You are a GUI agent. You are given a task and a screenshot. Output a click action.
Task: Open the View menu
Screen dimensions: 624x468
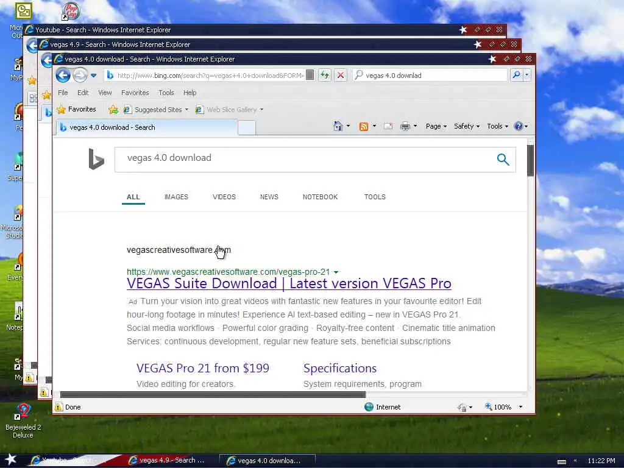click(105, 93)
